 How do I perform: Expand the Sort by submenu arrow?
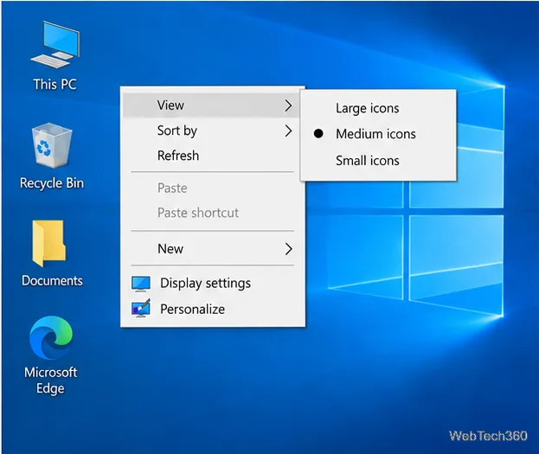pos(288,131)
